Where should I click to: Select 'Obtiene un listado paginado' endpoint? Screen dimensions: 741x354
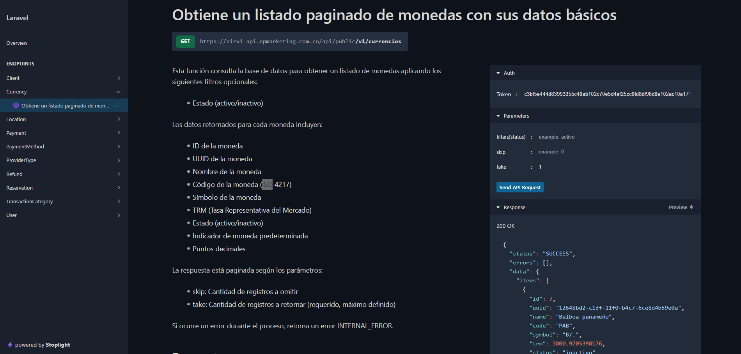point(65,106)
